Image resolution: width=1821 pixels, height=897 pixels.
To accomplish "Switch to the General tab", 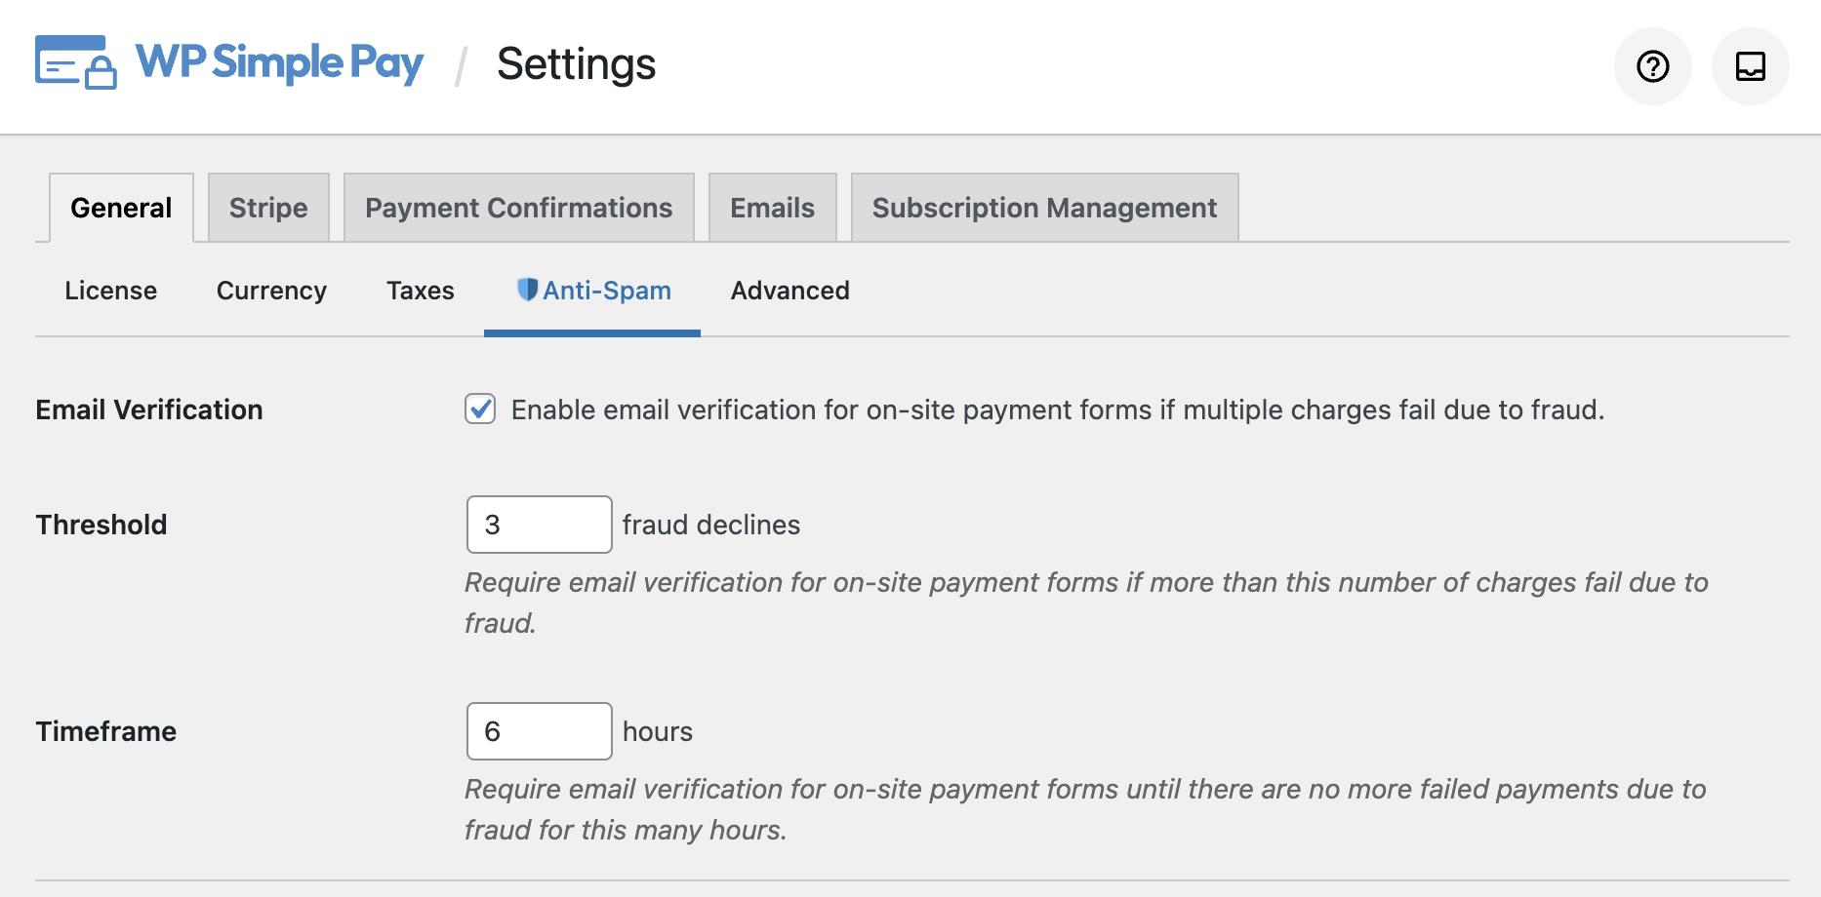I will (x=120, y=207).
